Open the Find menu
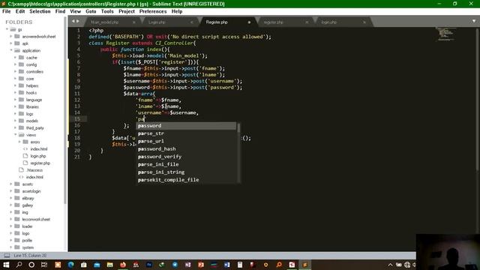 tap(60, 11)
